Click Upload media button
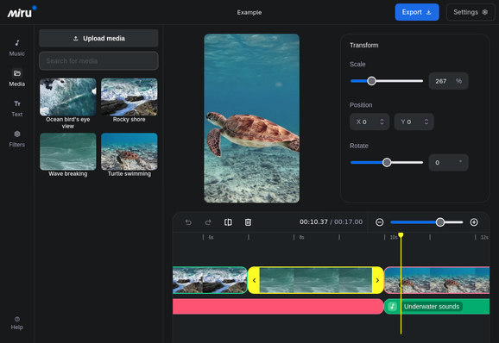The height and width of the screenshot is (343, 499). [98, 39]
